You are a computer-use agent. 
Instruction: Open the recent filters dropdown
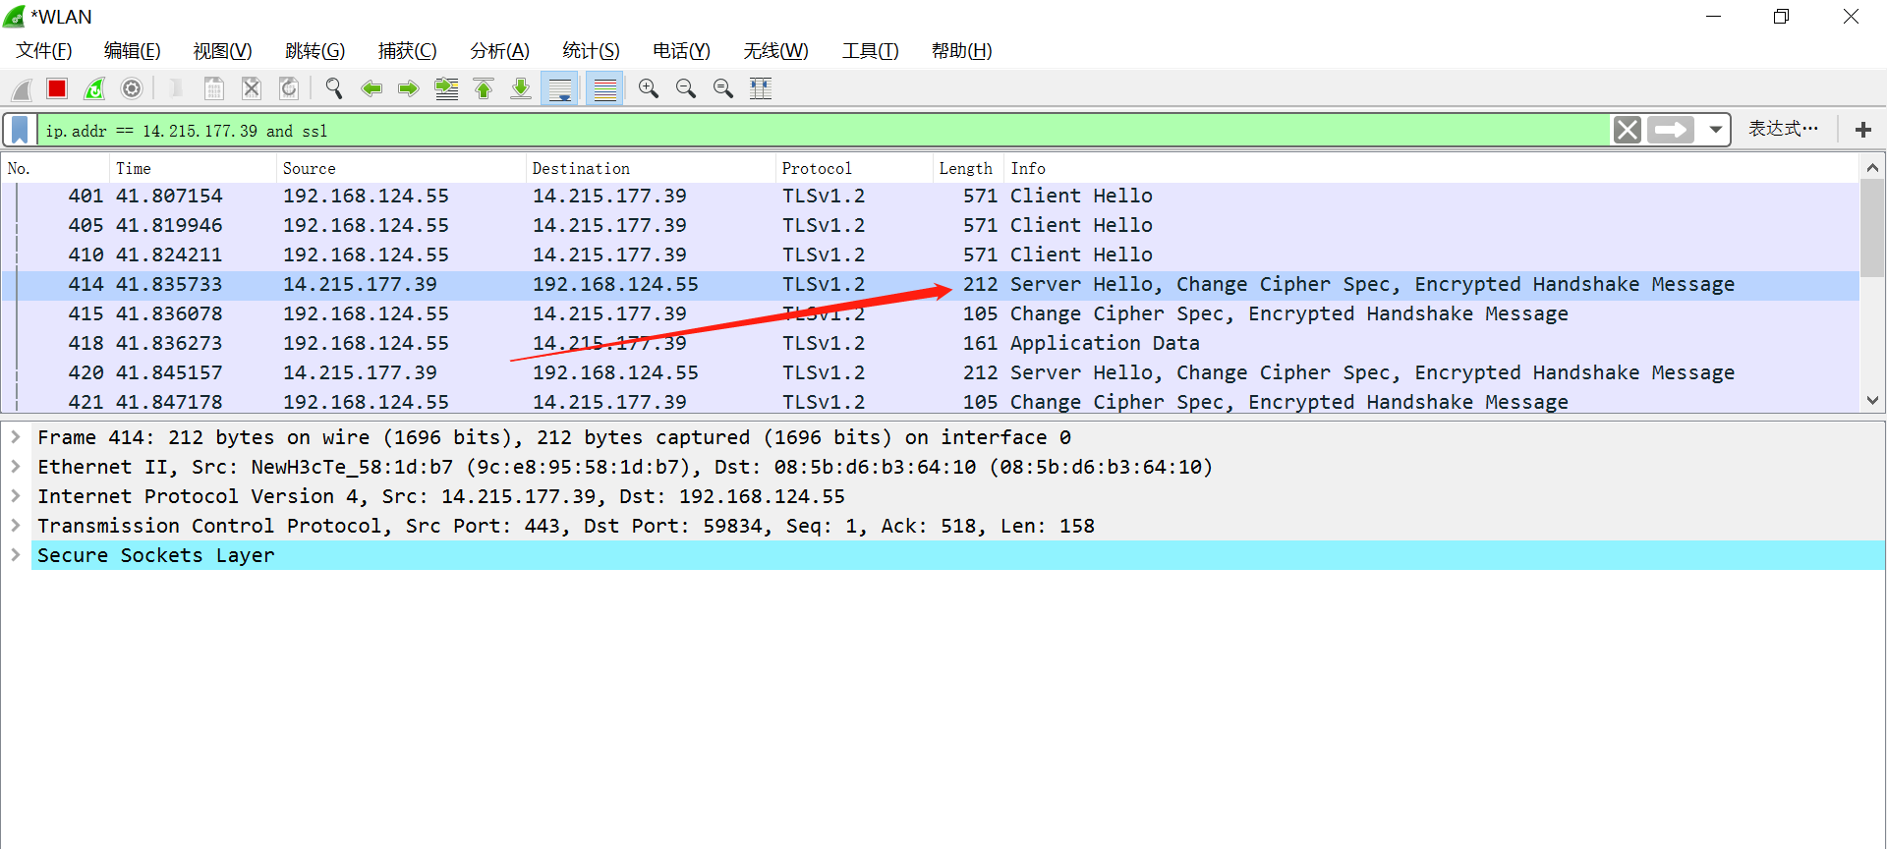tap(1715, 130)
